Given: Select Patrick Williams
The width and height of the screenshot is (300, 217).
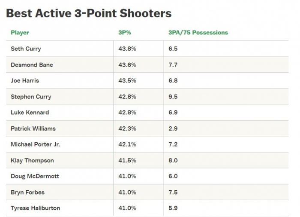Looking at the screenshot, I should 33,128.
